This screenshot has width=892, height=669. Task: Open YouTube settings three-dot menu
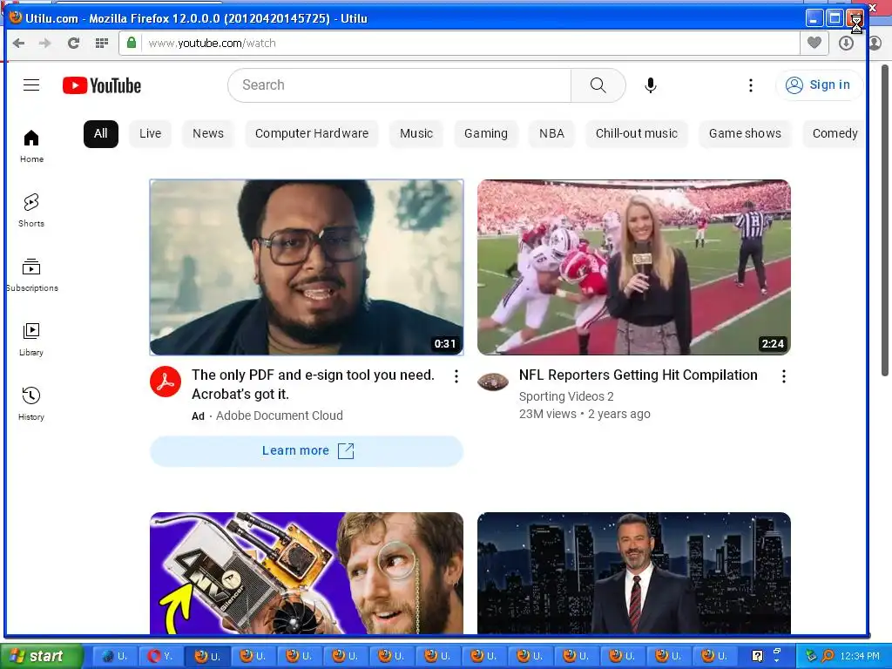(x=750, y=85)
